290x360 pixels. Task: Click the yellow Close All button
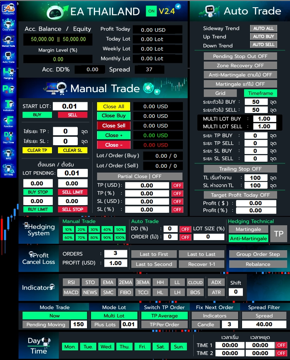point(114,106)
